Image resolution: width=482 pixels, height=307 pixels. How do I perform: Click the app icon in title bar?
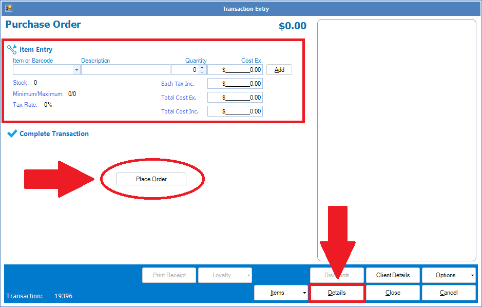click(9, 9)
